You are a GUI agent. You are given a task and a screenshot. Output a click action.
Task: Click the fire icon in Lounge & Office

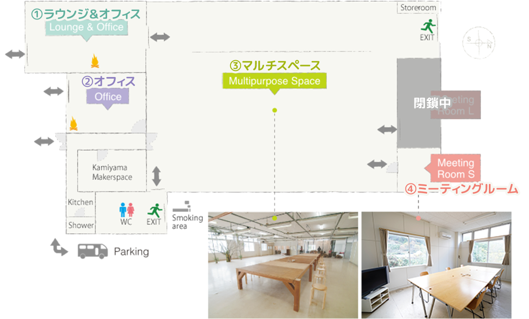[94, 60]
